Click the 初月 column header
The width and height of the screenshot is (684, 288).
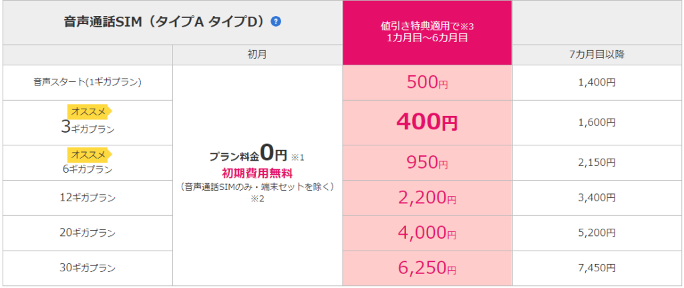257,55
